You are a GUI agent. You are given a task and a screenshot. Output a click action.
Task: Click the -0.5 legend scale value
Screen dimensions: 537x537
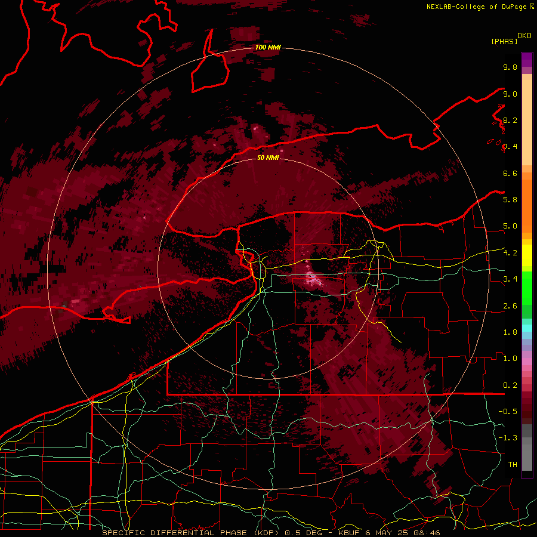pos(508,412)
